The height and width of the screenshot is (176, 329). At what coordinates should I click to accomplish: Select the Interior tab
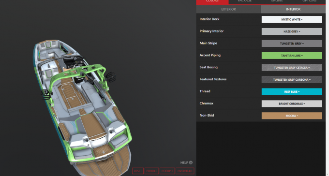point(293,9)
